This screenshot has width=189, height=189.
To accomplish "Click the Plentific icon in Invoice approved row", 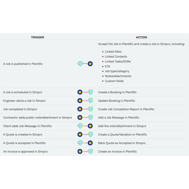I will click(x=90, y=152).
